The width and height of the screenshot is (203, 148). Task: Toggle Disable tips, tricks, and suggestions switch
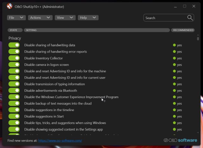pos(14,123)
